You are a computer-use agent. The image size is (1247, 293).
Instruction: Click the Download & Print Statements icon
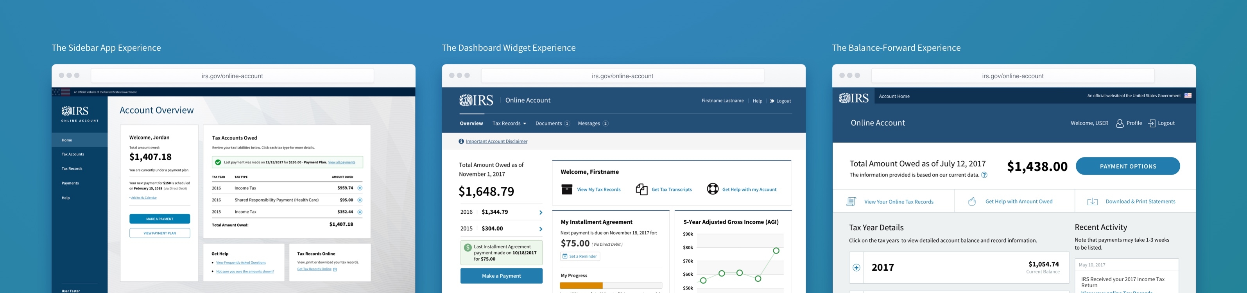pyautogui.click(x=1092, y=202)
